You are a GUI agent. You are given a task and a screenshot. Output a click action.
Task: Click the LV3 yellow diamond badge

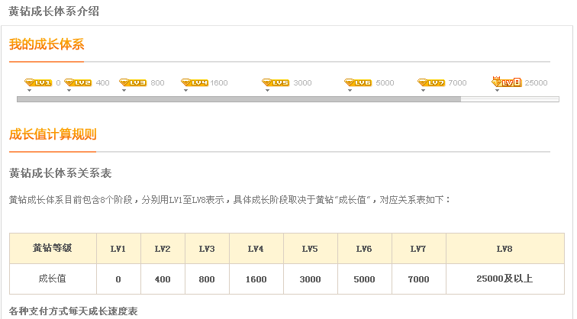coord(133,82)
